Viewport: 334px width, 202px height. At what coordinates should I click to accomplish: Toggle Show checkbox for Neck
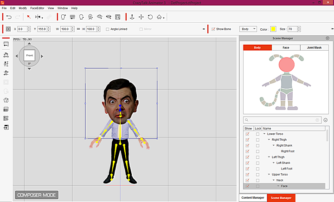pos(247,181)
